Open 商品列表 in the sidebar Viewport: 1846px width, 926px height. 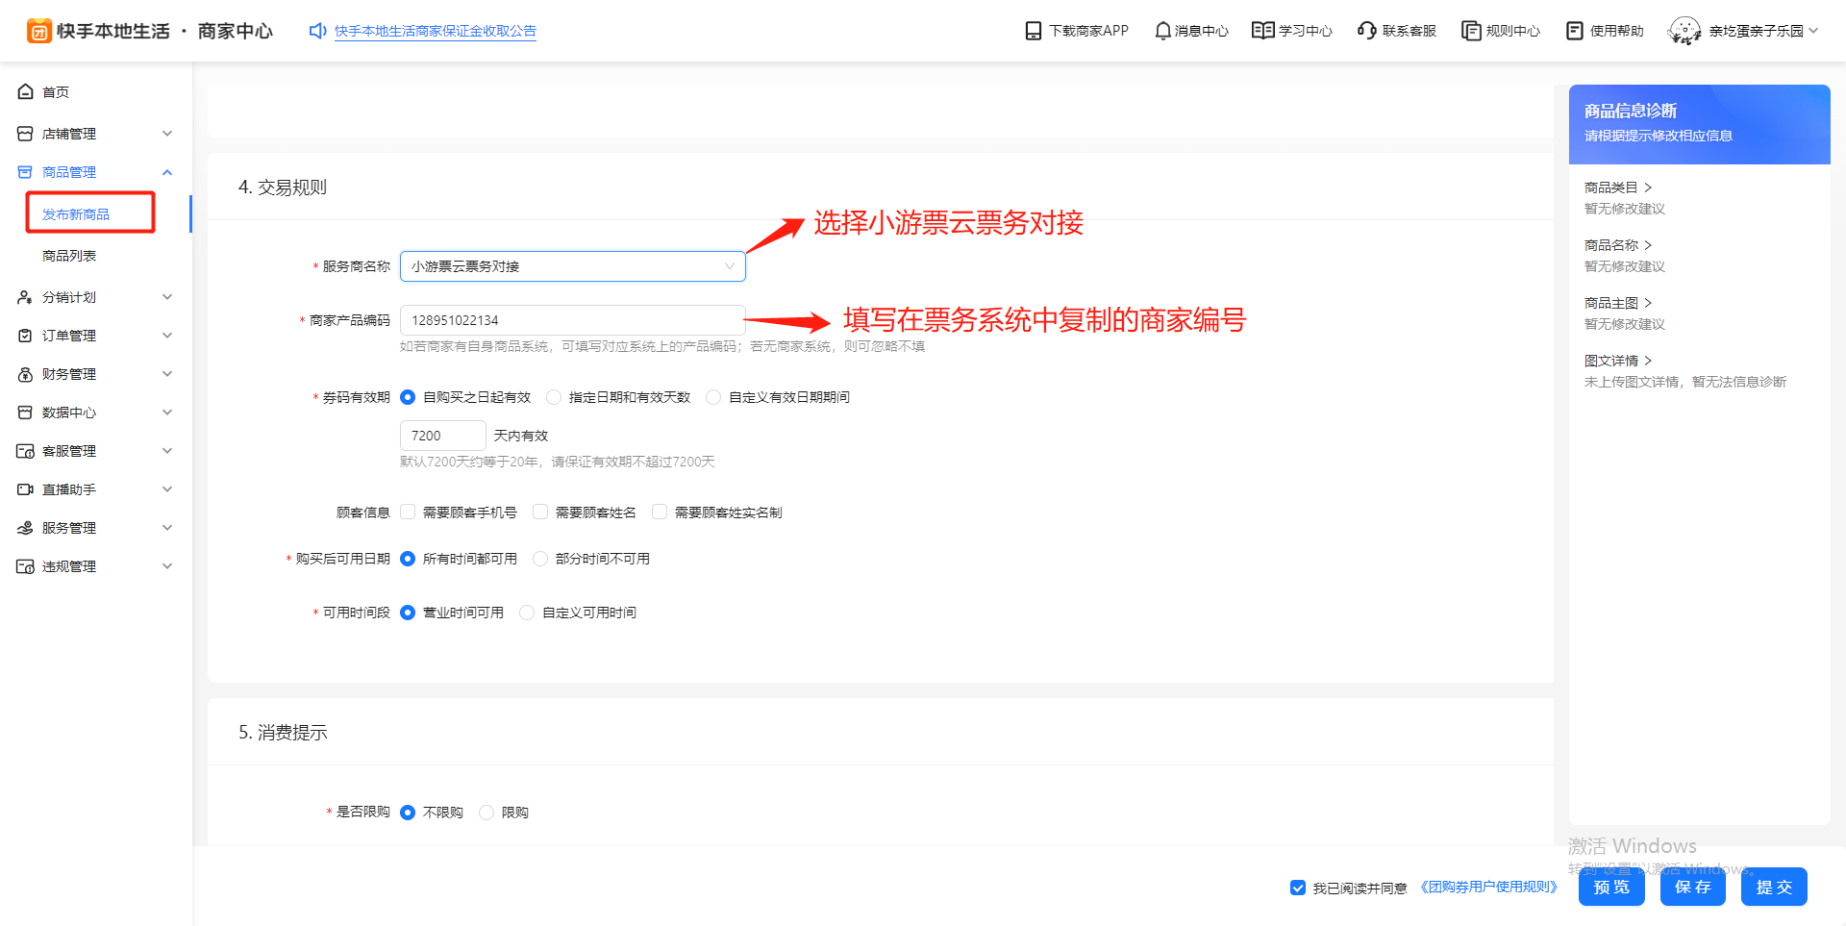[x=69, y=256]
